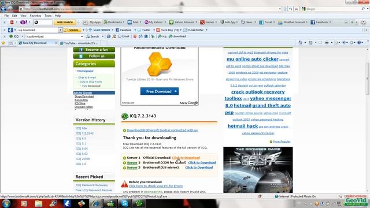Click Become a fan button
Image resolution: width=370 pixels, height=208 pixels.
94,50
